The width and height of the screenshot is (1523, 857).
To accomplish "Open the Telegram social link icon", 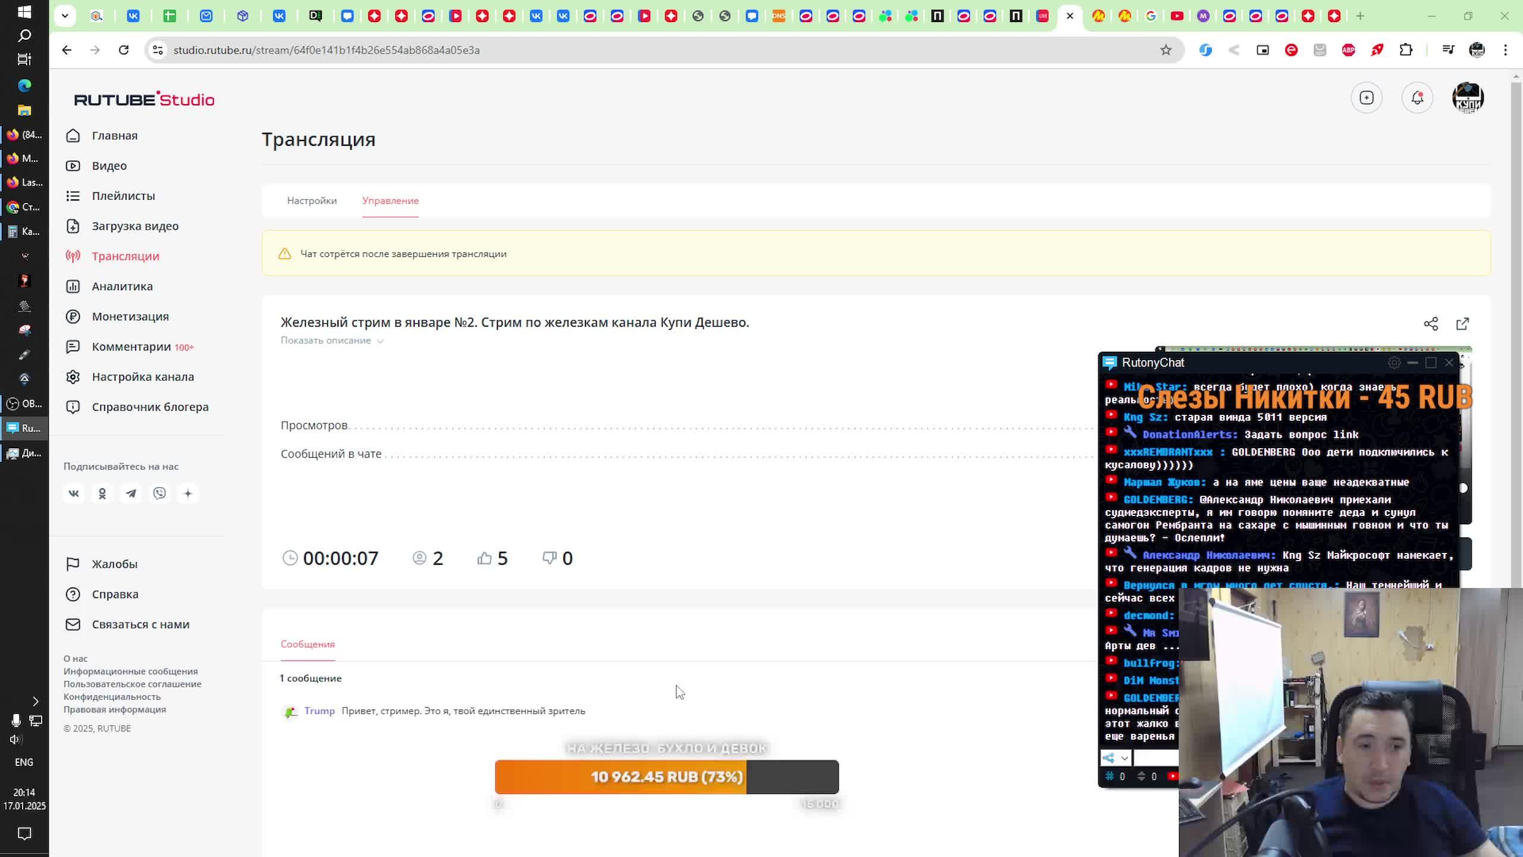I will (131, 493).
